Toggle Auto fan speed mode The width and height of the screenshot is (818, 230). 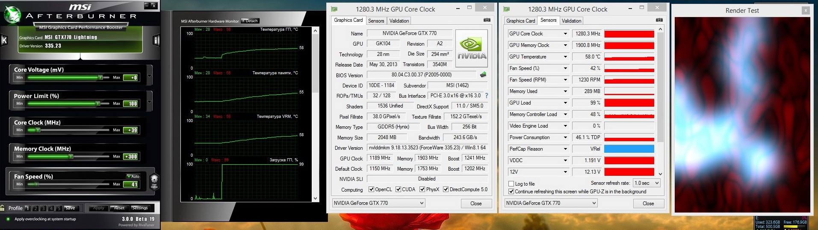click(133, 176)
